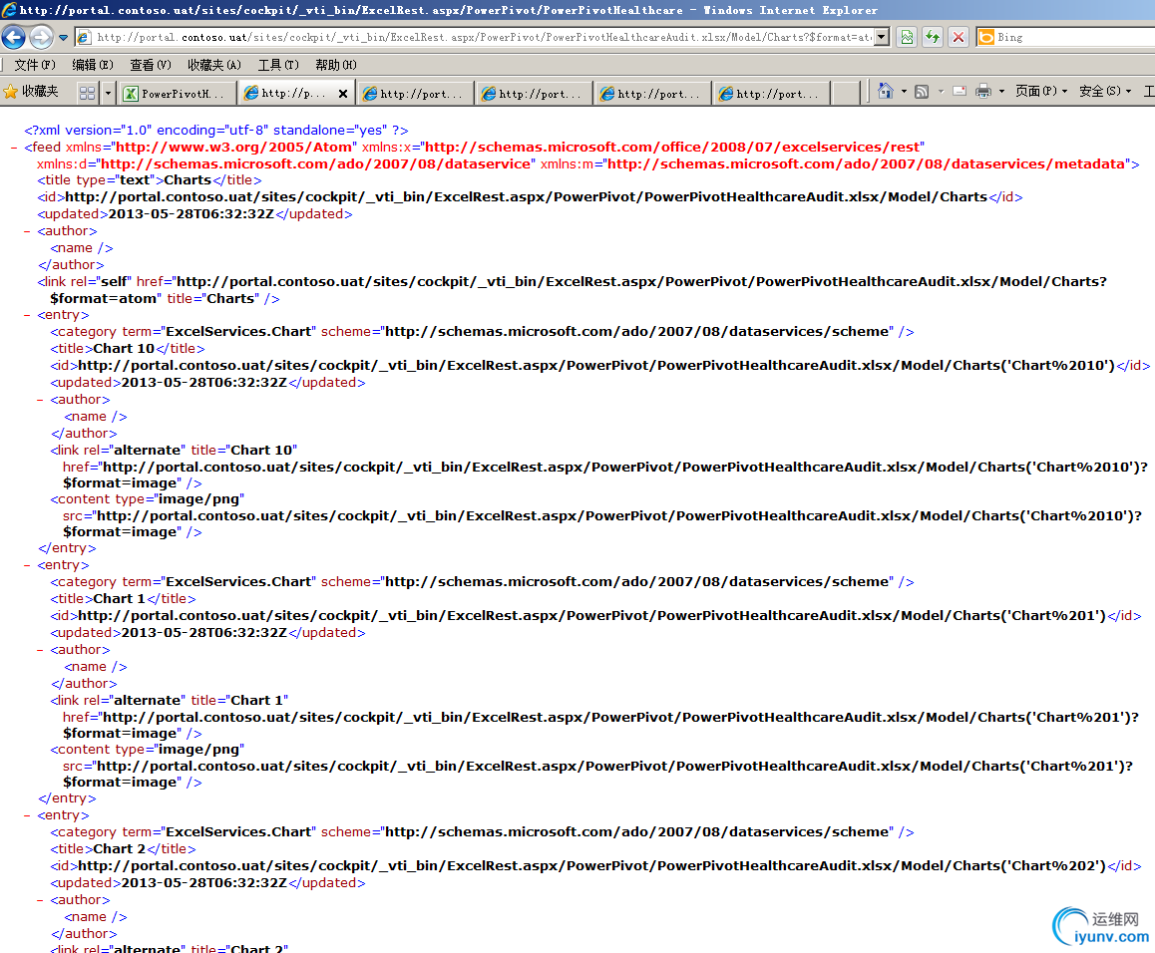Click the Print icon
1155x953 pixels.
(983, 92)
